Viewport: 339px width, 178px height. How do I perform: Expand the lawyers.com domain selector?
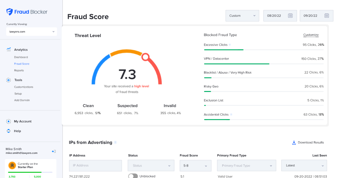pyautogui.click(x=31, y=32)
